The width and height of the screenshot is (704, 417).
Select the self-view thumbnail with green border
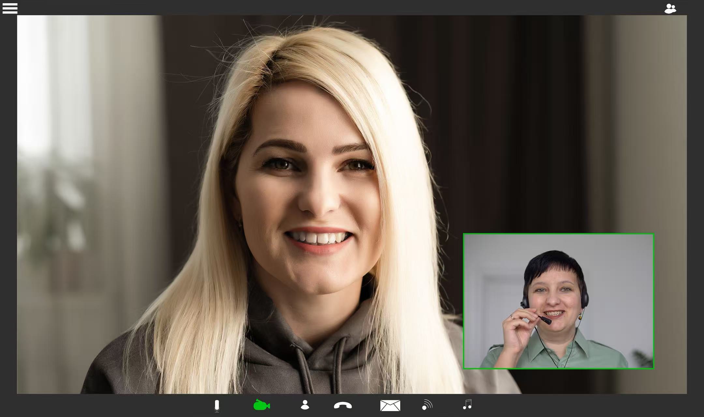pos(558,301)
